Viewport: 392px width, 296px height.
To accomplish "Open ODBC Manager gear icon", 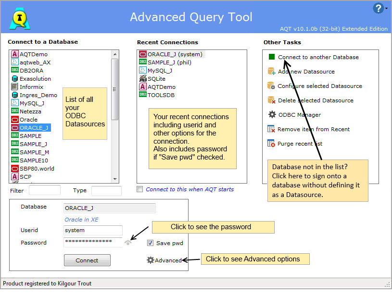I will tap(272, 114).
